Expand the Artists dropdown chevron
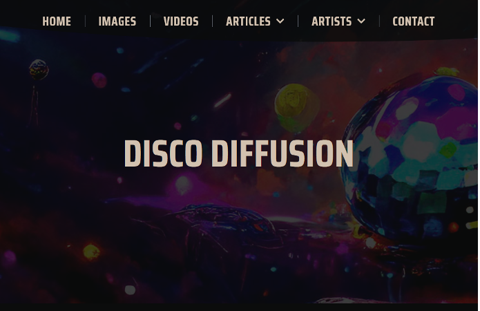This screenshot has height=311, width=480. point(361,21)
